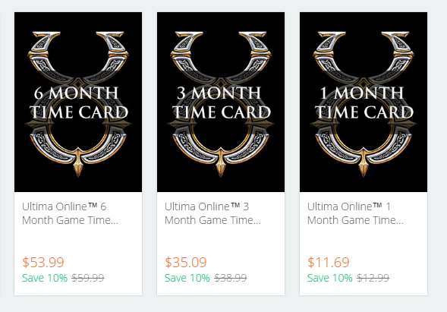The image size is (447, 312).
Task: Click the Ultima Online 1 Month Game Time title
Action: coord(355,213)
